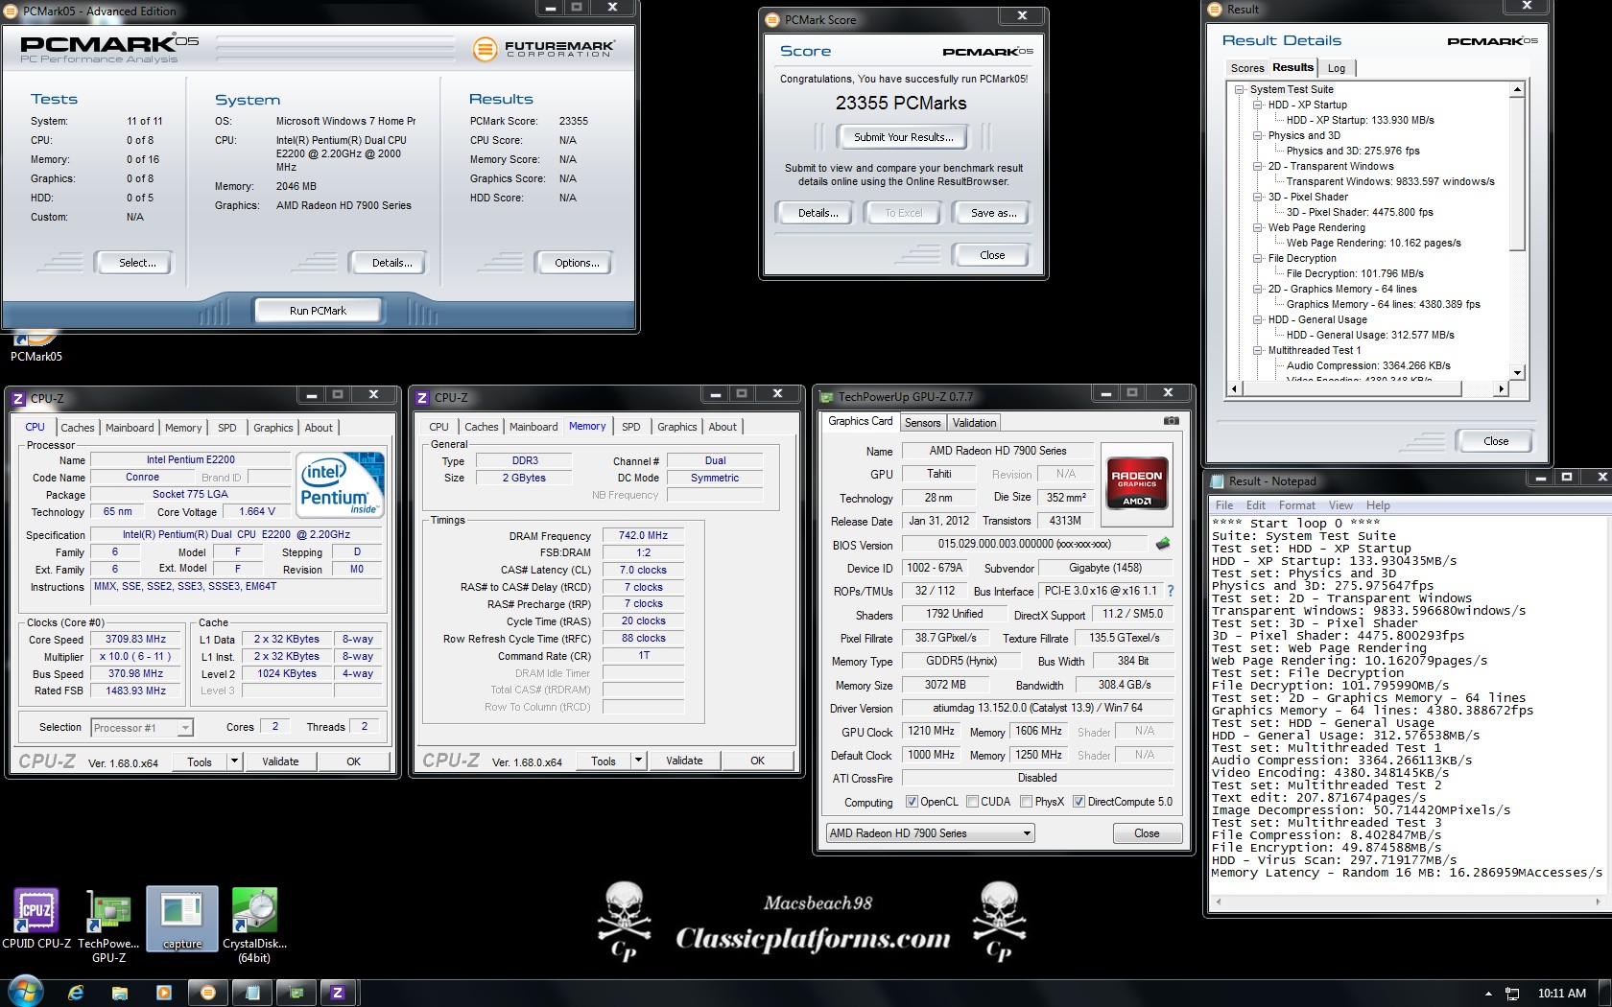
Task: Open the SPD tab in CPU-Z memory window
Action: (630, 427)
